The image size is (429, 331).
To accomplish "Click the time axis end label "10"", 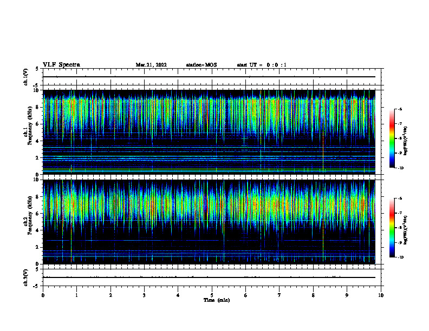I will click(381, 295).
